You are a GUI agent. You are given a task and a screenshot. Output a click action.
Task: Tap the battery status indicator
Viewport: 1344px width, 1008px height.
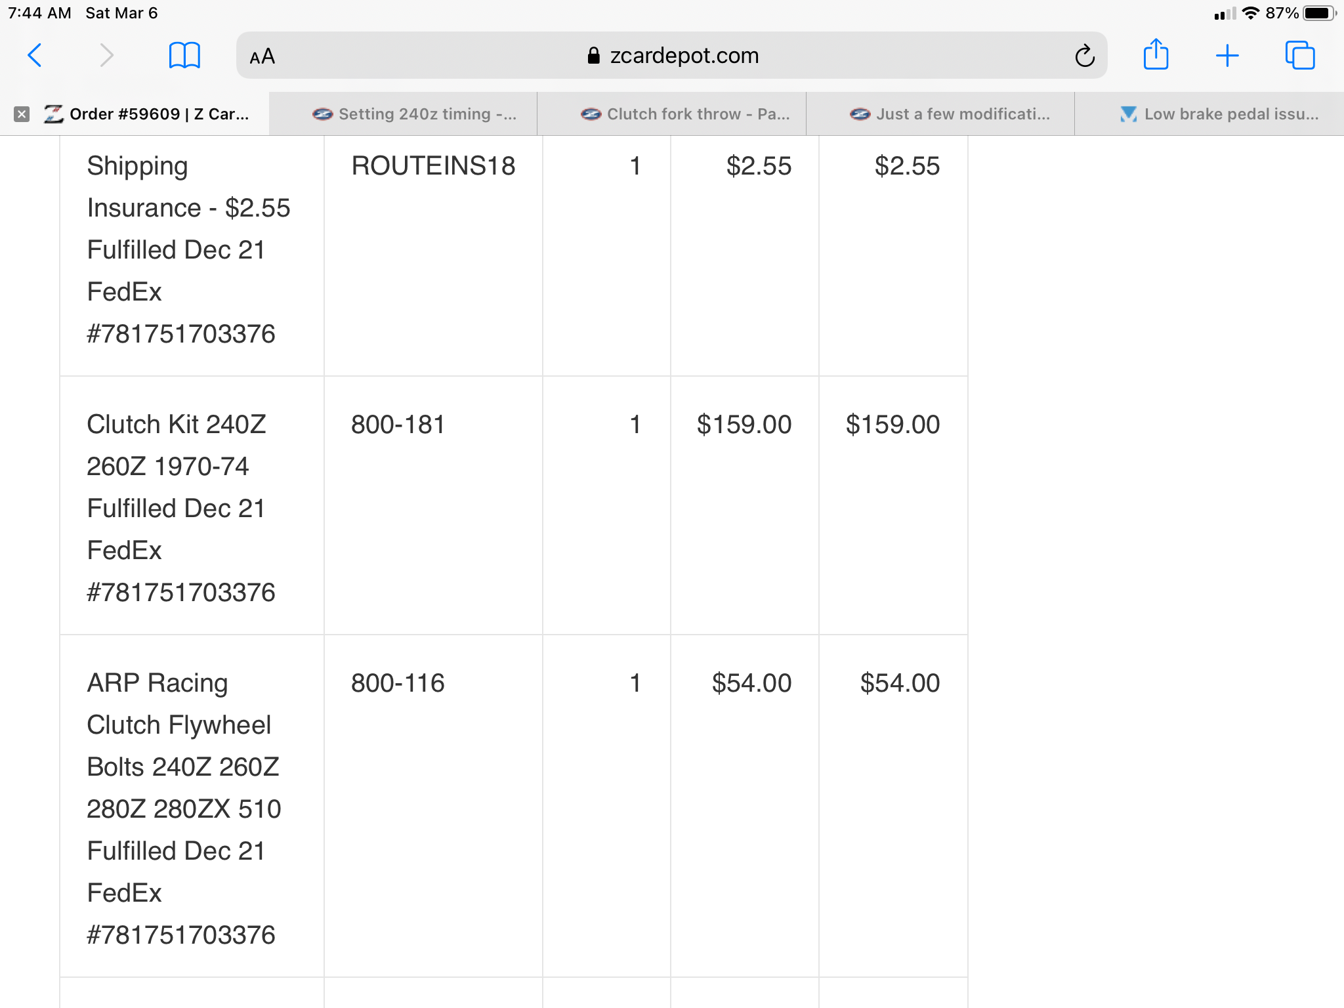coord(1320,13)
